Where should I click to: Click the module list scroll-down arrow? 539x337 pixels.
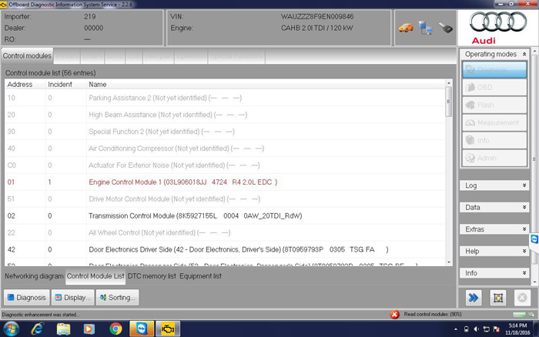[x=448, y=262]
